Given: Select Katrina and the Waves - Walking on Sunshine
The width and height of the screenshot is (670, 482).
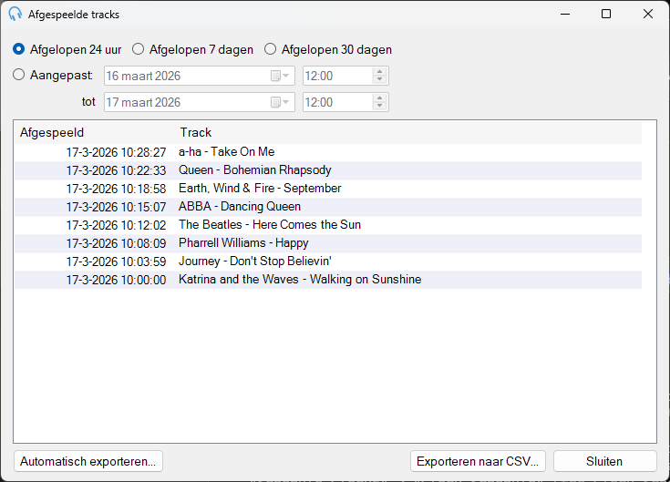Looking at the screenshot, I should click(328, 280).
